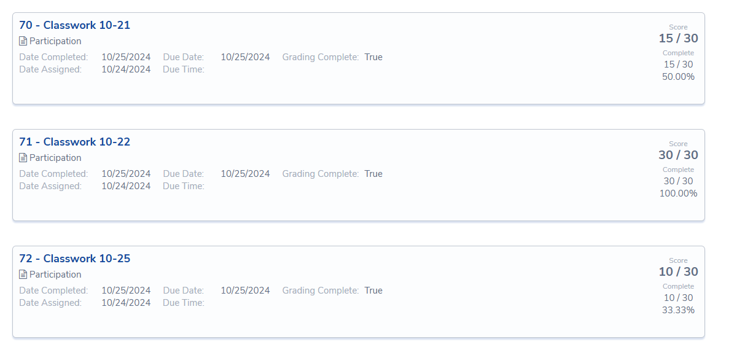
Task: Click the Date Assigned value for Classwork 10-25
Action: tap(126, 302)
